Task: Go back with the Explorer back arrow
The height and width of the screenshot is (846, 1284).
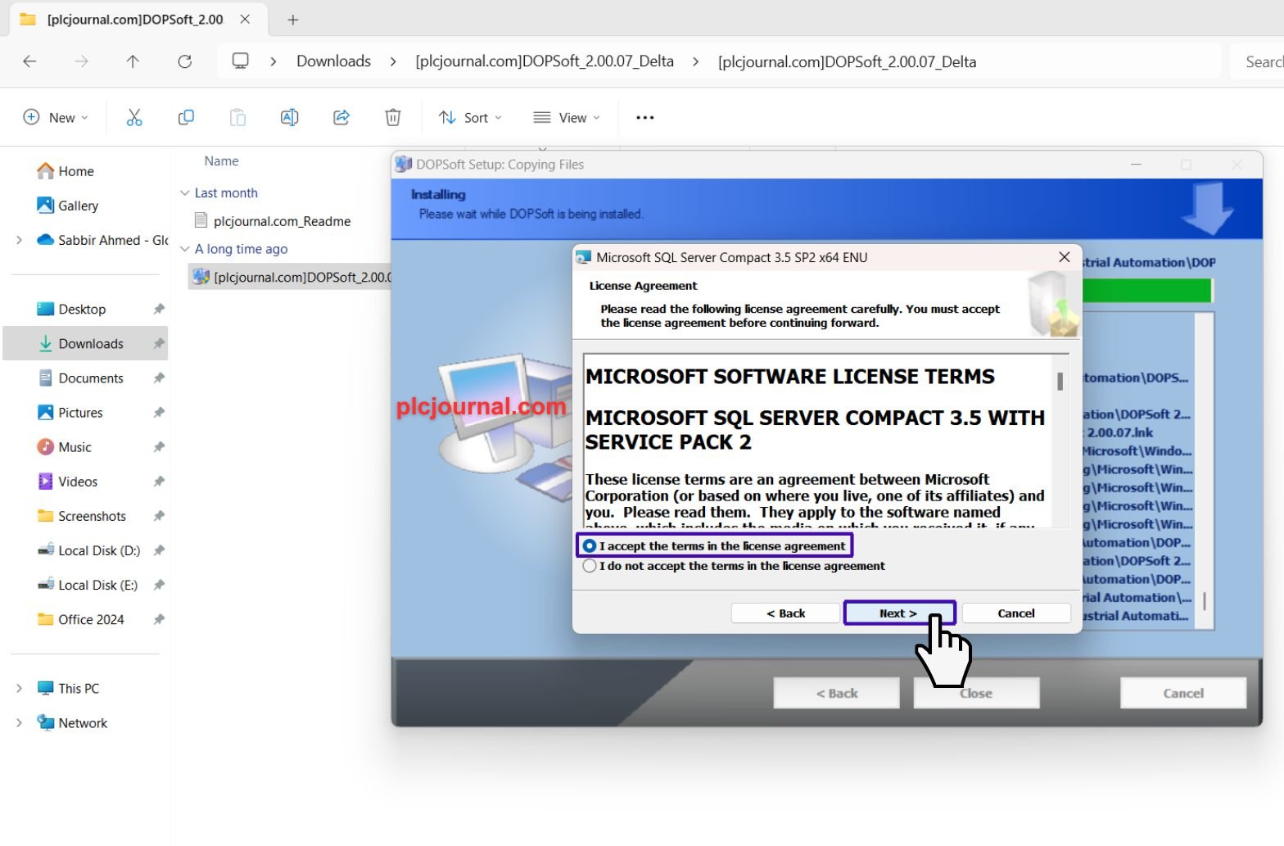Action: 29,61
